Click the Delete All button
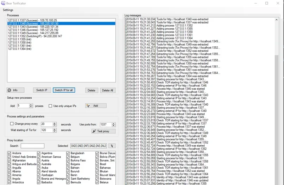Image resolution: width=284 pixels, height=185 pixels. click(107, 90)
